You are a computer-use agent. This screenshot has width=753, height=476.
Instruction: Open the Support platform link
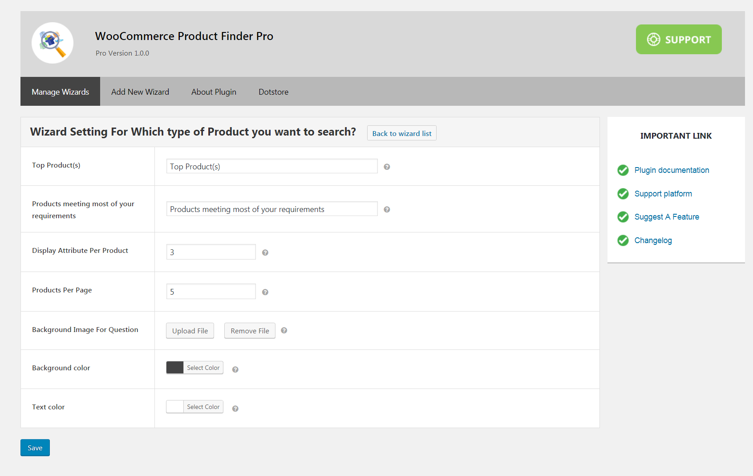pos(663,194)
